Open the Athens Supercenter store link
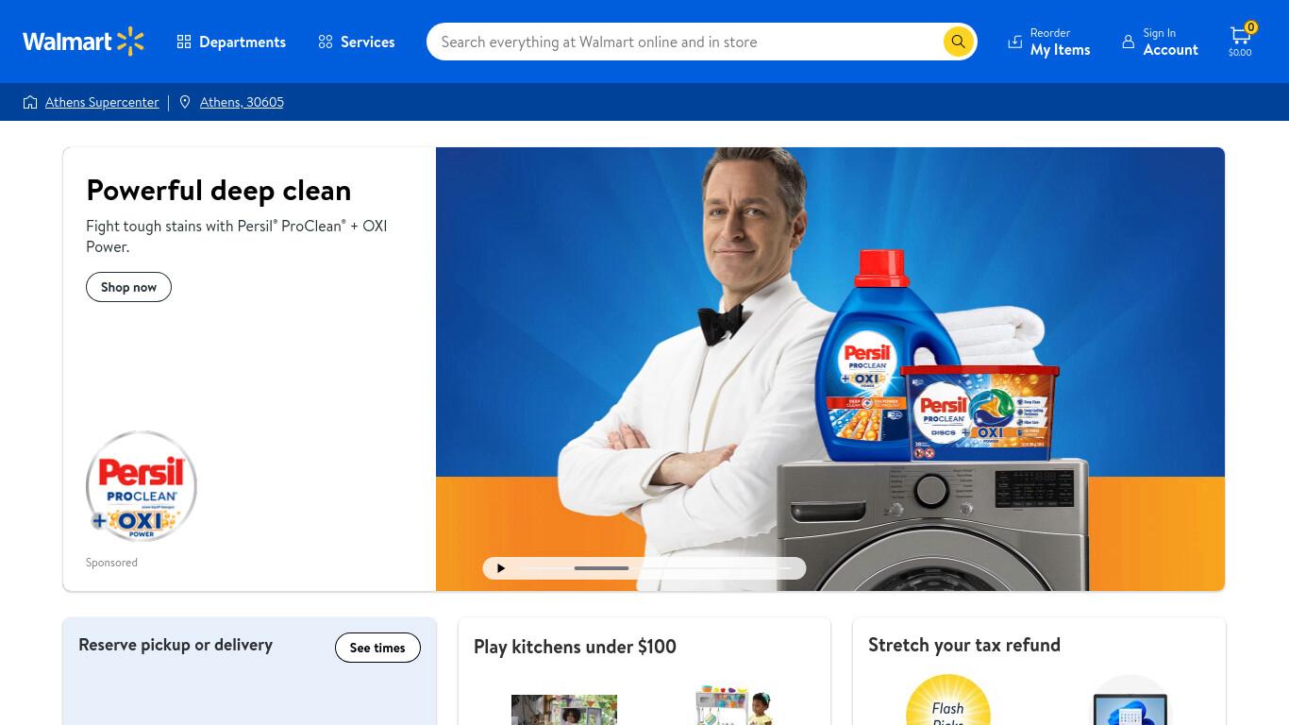Screen dimensions: 1289x725 [102, 102]
